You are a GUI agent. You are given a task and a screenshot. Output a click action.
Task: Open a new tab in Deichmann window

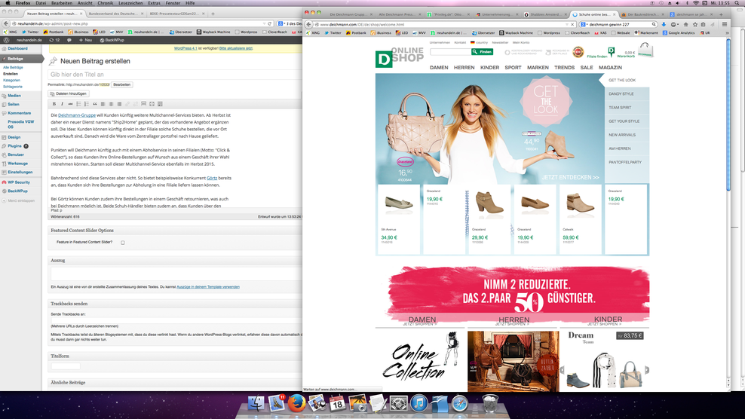[x=721, y=15]
